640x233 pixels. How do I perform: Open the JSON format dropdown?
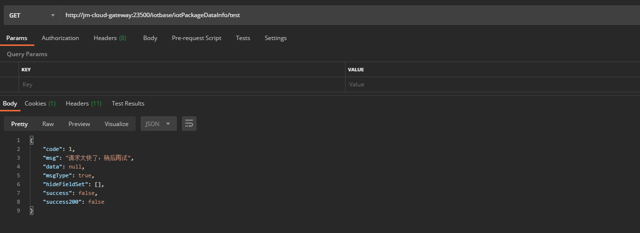[158, 124]
